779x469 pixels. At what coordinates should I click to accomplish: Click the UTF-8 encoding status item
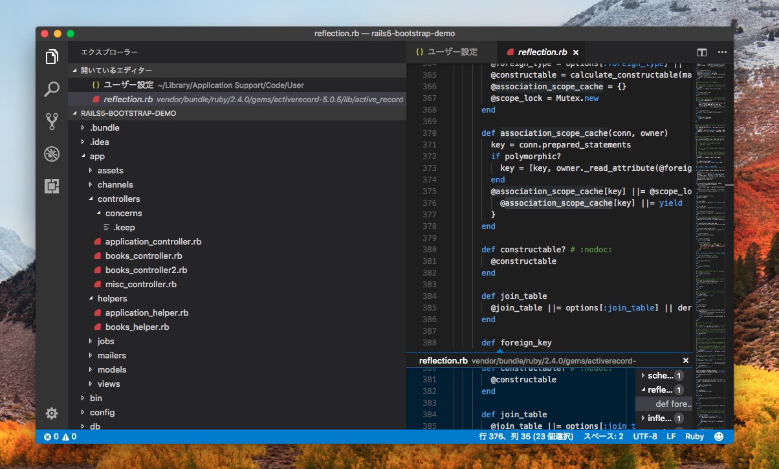pyautogui.click(x=645, y=437)
